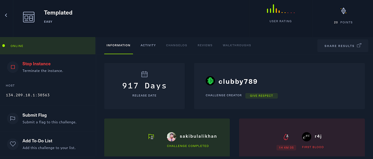Click the ONLINE status text
Screen dimensions: 373x159
pyautogui.click(x=17, y=46)
